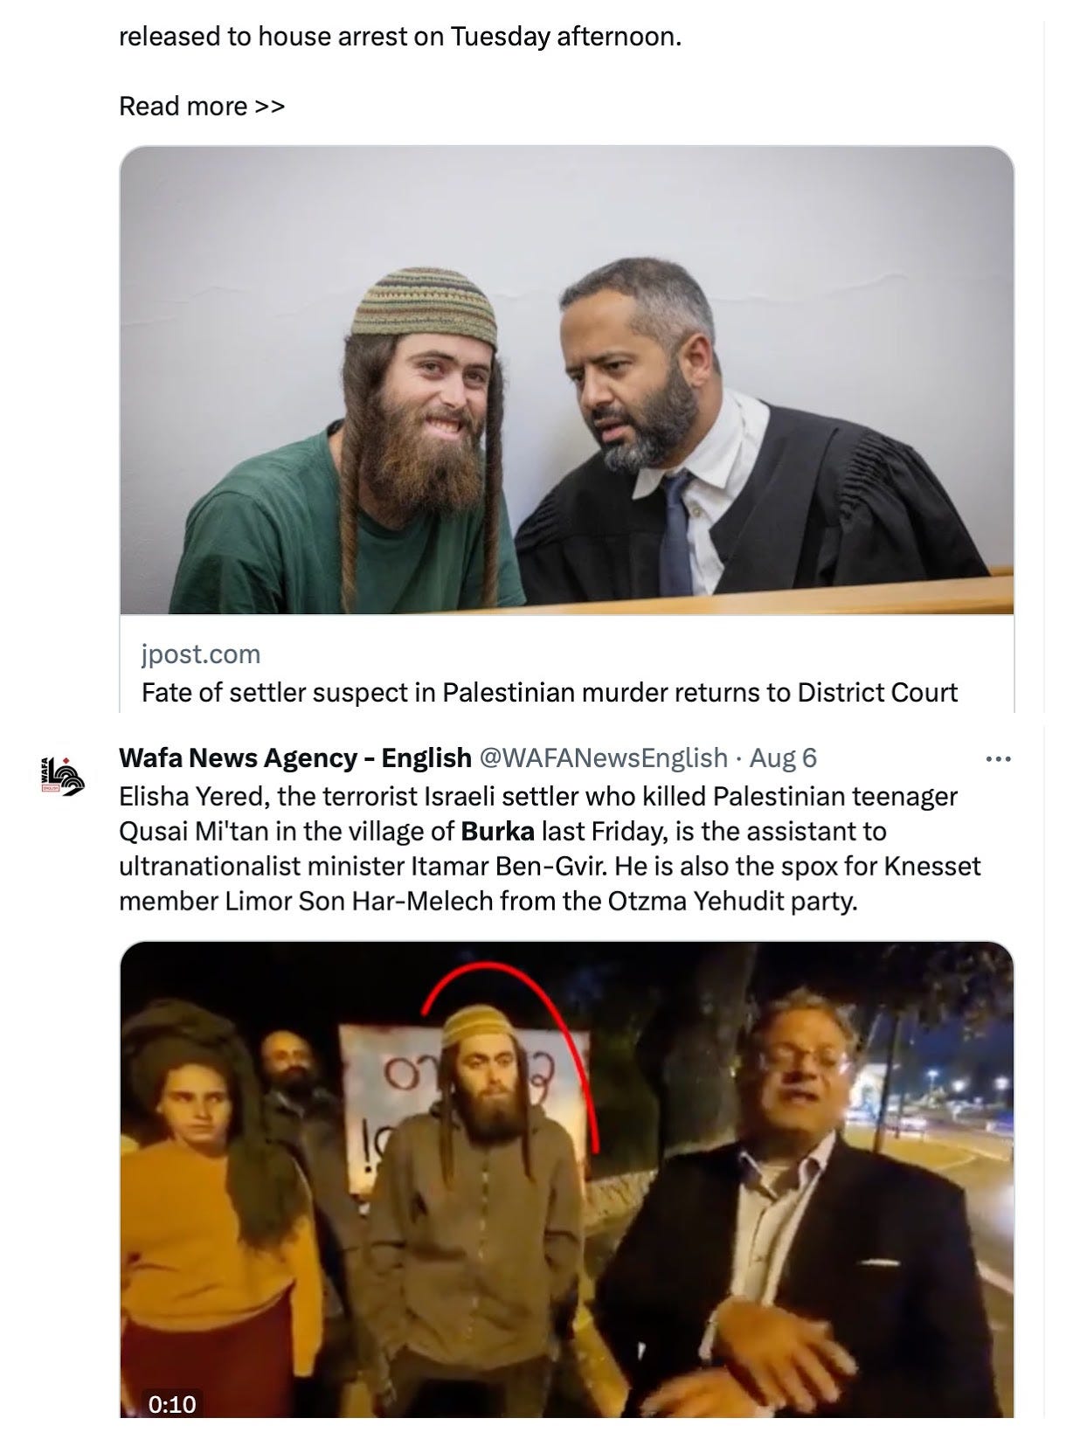Open headline Fate of settler suspect article
1080x1439 pixels.
click(x=550, y=693)
